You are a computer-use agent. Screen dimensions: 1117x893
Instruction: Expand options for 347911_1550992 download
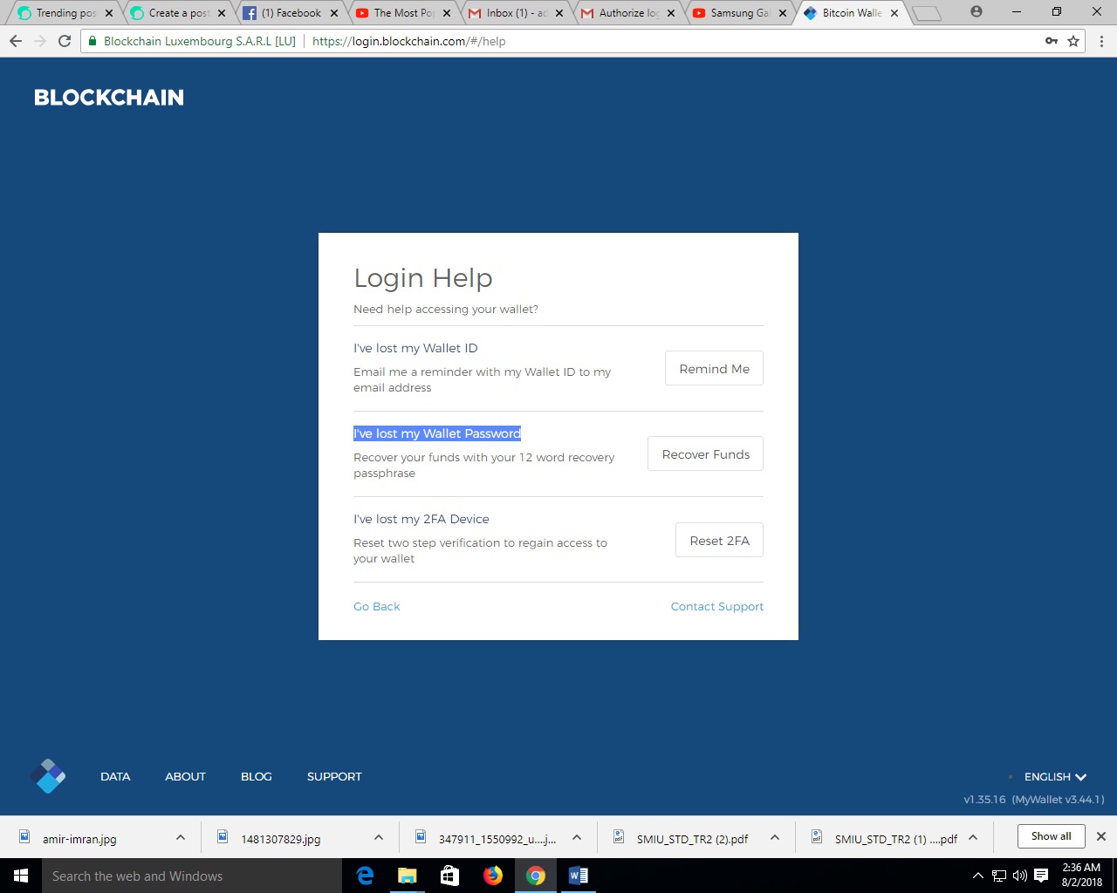tap(577, 837)
